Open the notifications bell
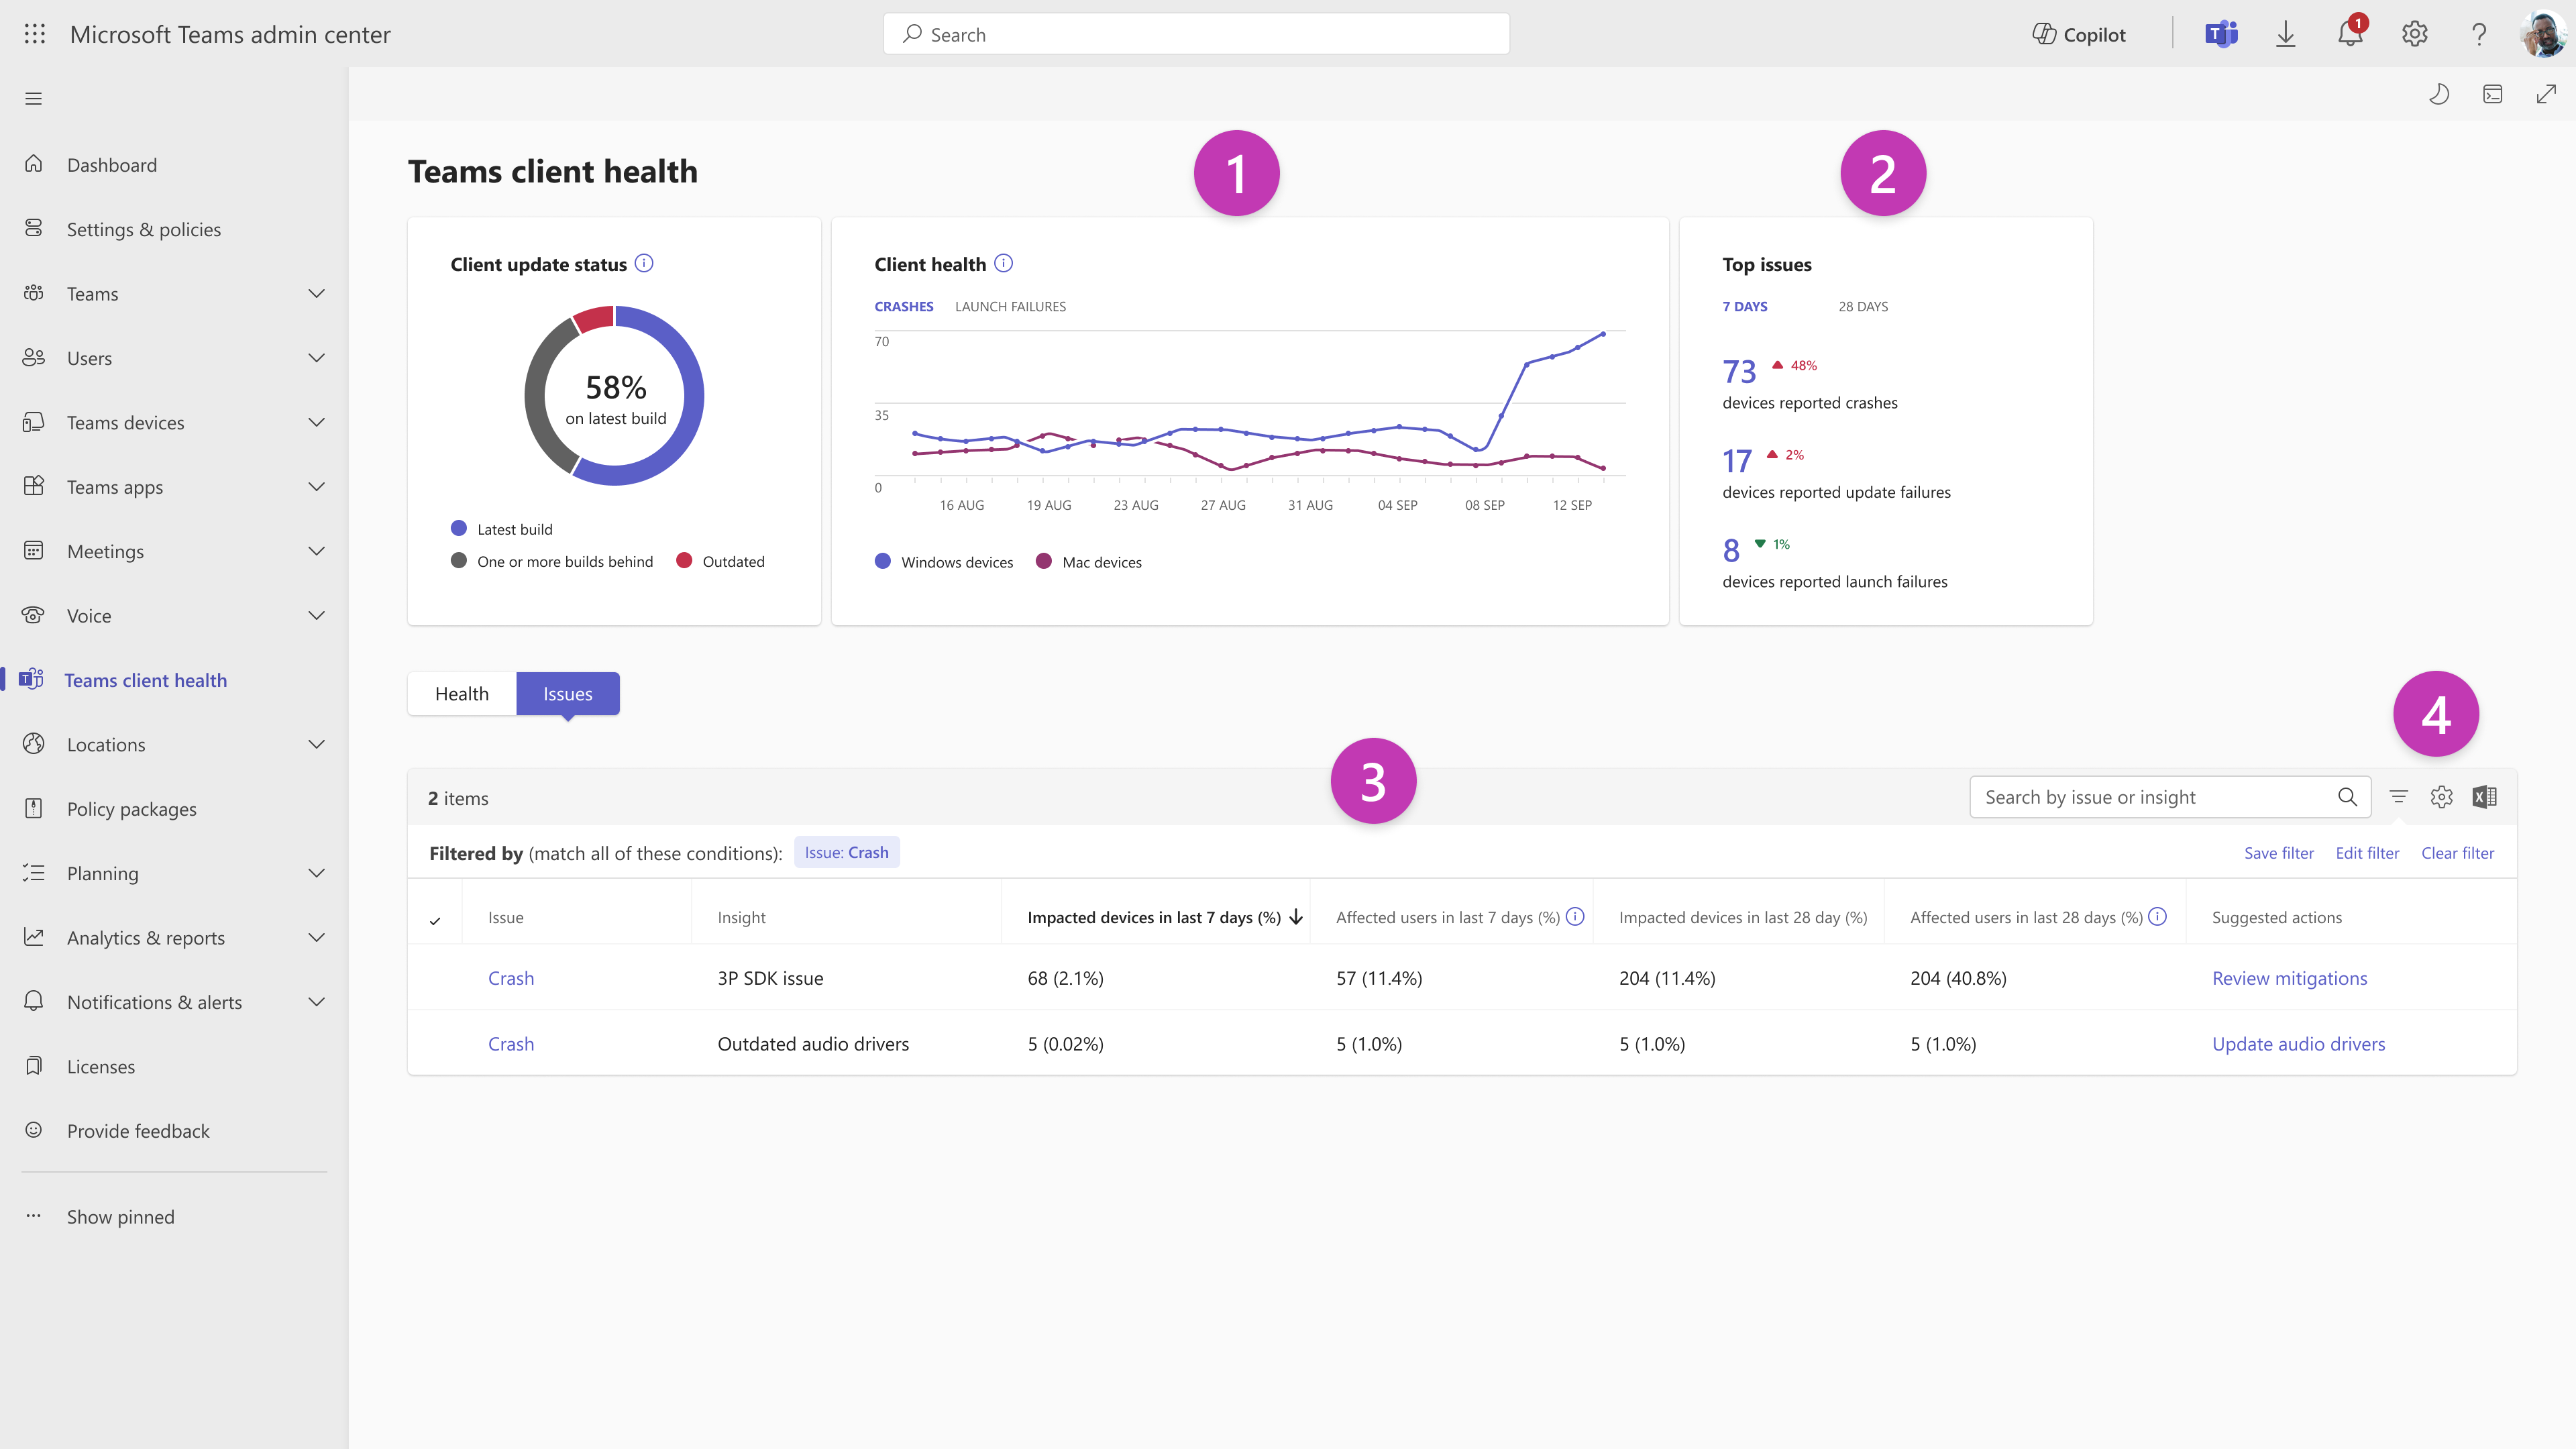Screen dimensions: 2576x1449 click(2350, 33)
